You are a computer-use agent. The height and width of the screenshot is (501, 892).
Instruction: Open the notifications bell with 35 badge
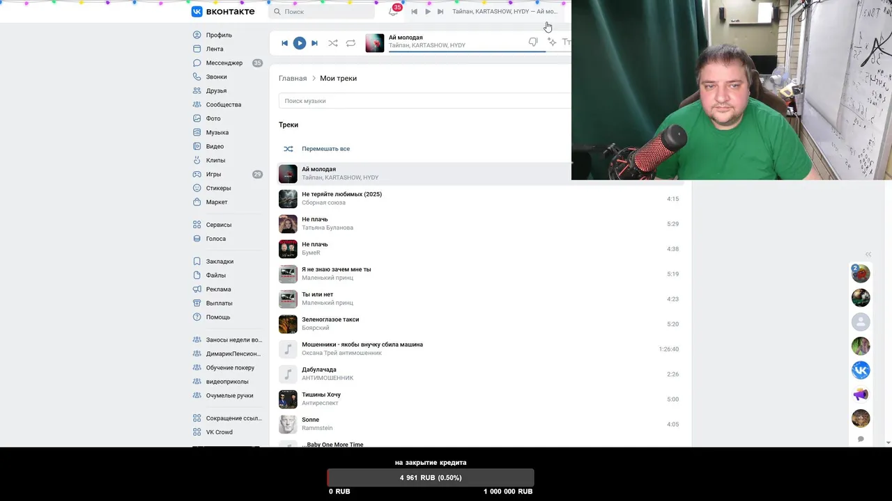pos(394,11)
